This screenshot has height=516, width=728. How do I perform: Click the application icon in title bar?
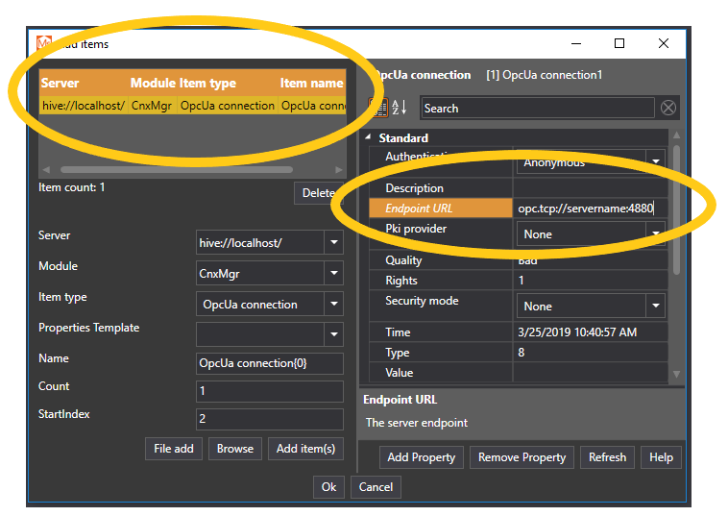[44, 43]
